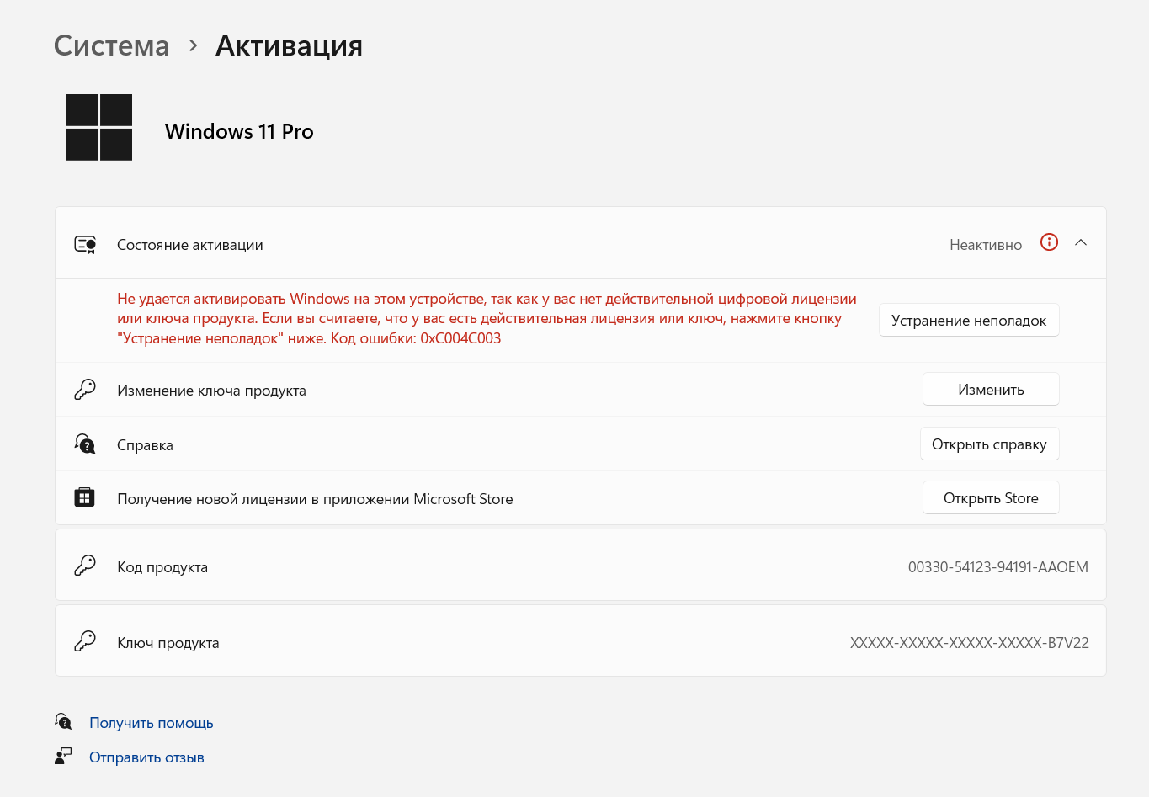Click the key icon beside Код продукта
The image size is (1149, 797).
pos(85,566)
